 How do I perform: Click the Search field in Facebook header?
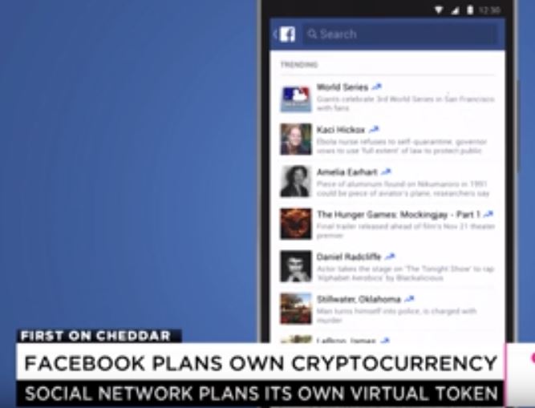point(400,34)
